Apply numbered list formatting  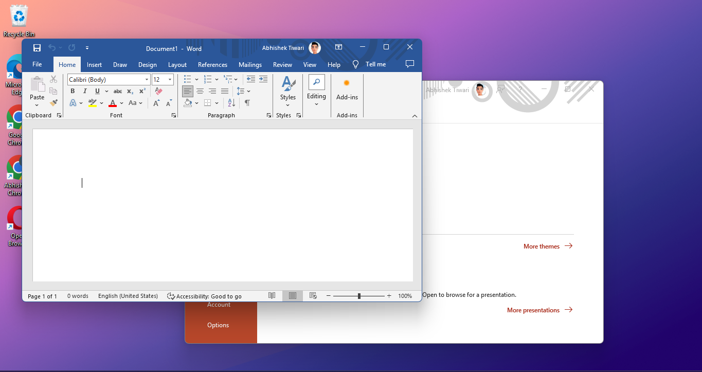pyautogui.click(x=208, y=79)
